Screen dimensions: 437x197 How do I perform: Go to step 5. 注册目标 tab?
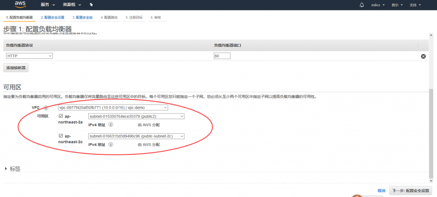134,17
